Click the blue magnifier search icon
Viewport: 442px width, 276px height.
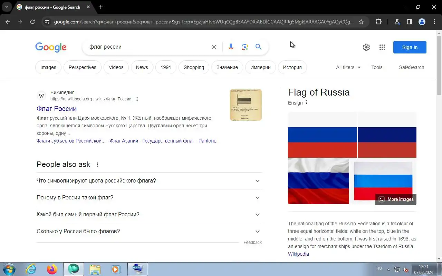pyautogui.click(x=258, y=47)
